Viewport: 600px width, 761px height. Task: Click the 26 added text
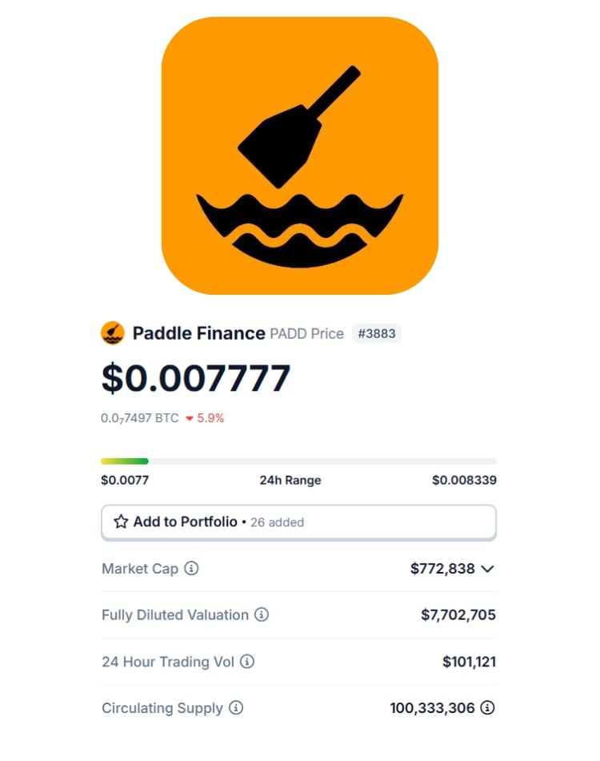point(278,522)
